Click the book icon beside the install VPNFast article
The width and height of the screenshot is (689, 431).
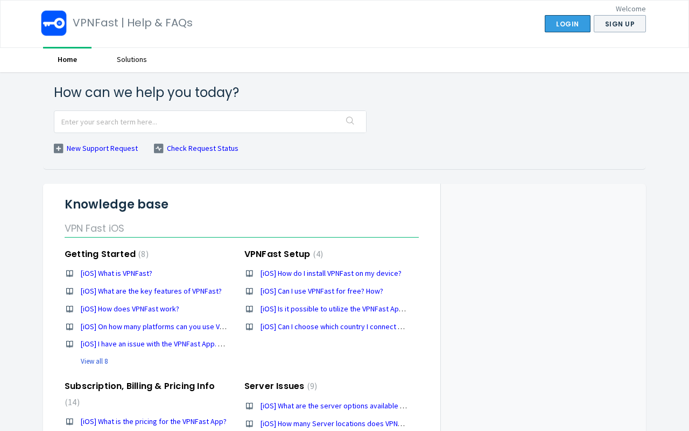[x=249, y=274]
